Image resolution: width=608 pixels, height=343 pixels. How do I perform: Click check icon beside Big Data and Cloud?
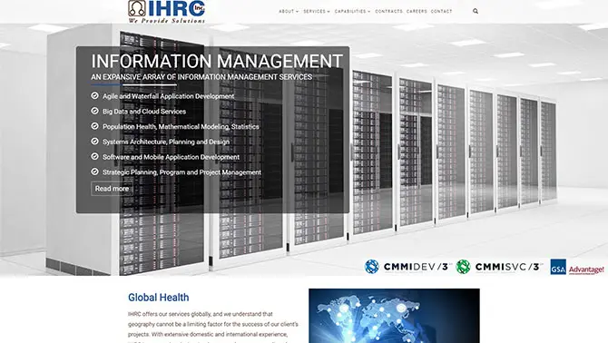click(x=94, y=111)
